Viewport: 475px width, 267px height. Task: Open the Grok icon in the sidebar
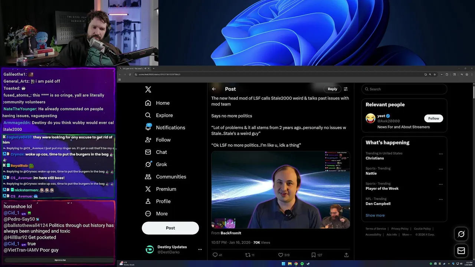[x=148, y=164]
